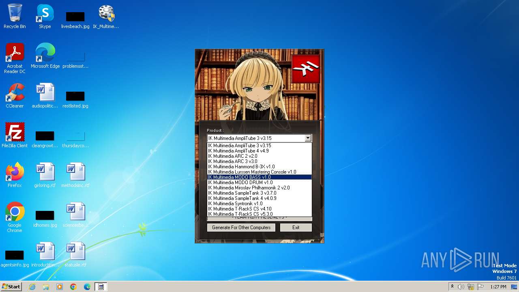This screenshot has width=519, height=292.
Task: Choose IK Multimedia AmpliTube 3 v3.15 option
Action: 259,146
